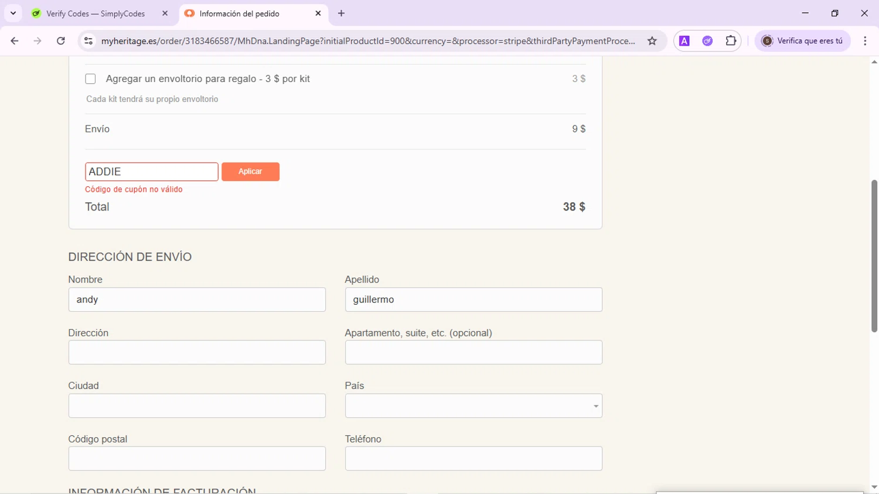Click the Verifica que eres tú profile button

tap(802, 41)
